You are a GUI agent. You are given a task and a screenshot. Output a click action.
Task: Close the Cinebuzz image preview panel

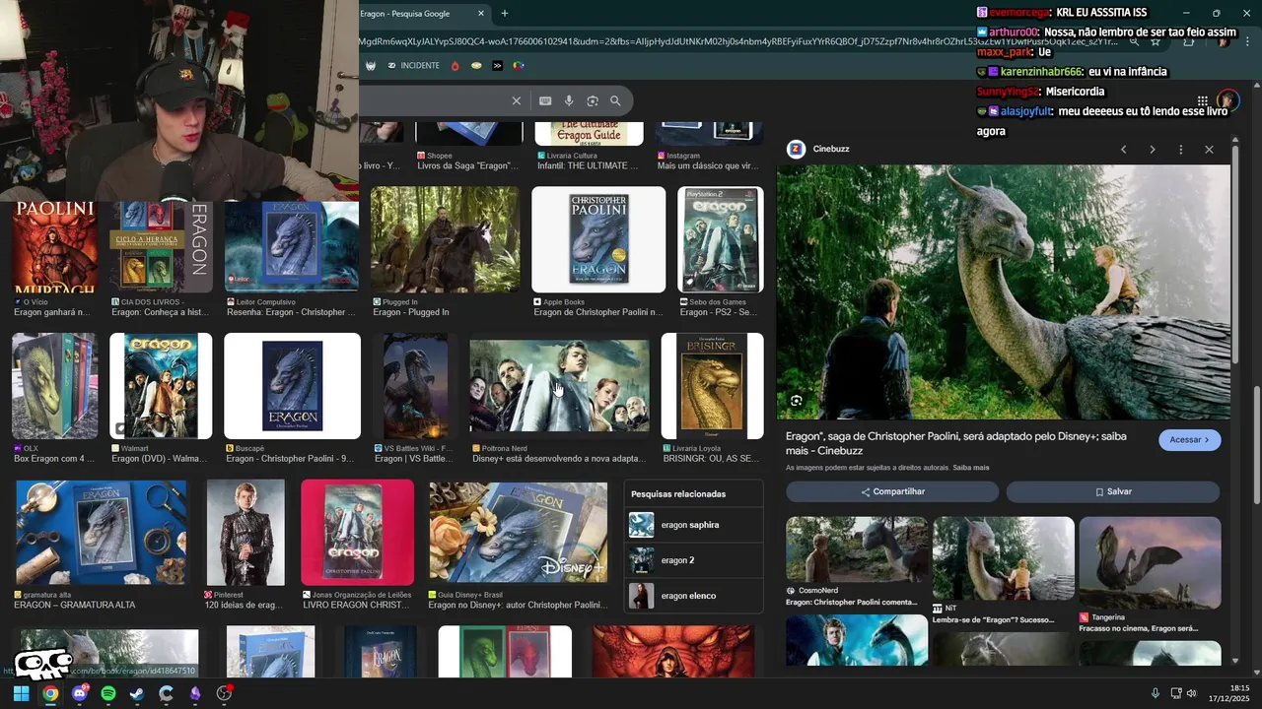[x=1209, y=149]
